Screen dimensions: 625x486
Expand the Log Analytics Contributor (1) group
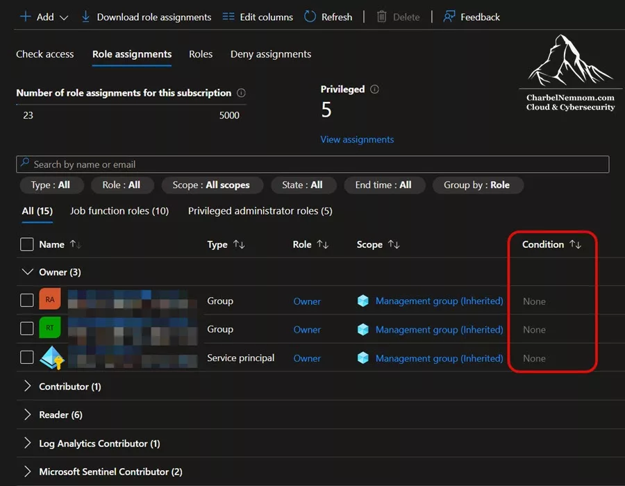[x=27, y=443]
